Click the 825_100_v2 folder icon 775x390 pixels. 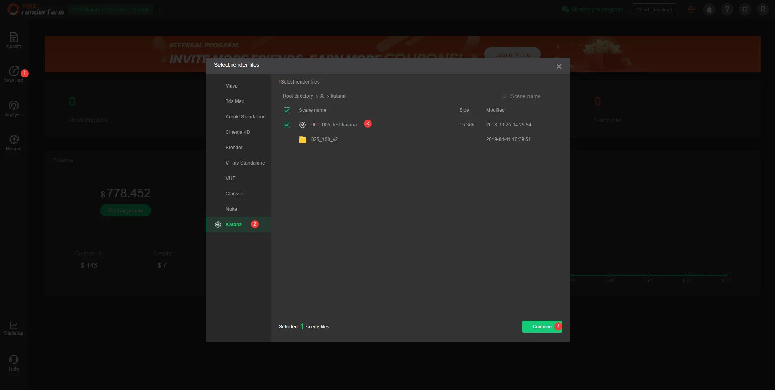[x=303, y=139]
